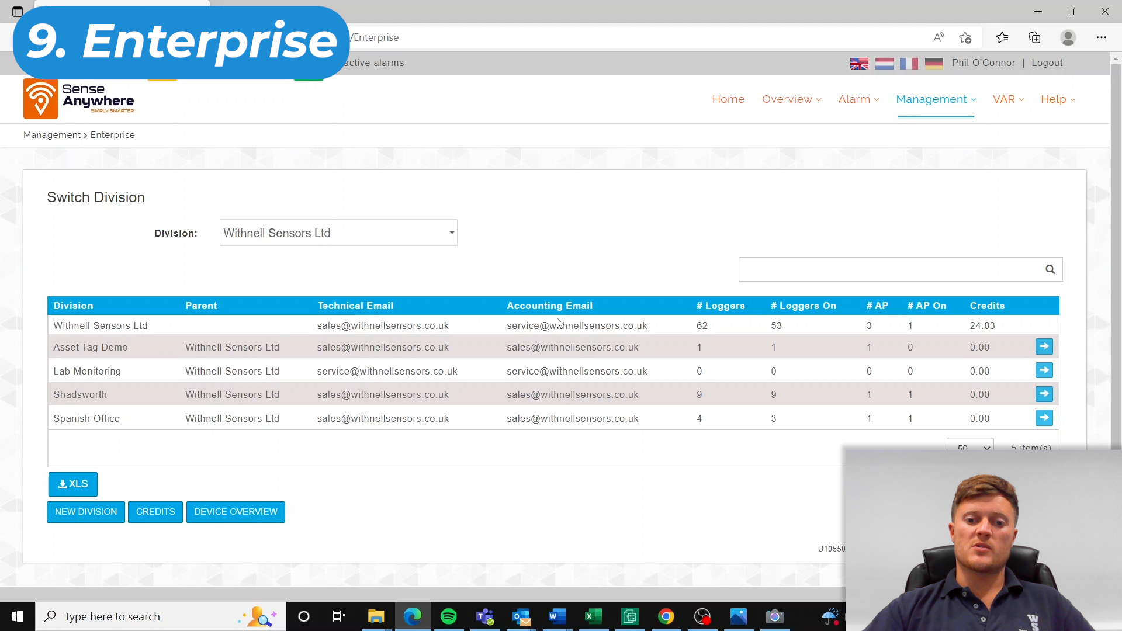Select the Dutch flag language
The height and width of the screenshot is (631, 1122).
point(884,64)
